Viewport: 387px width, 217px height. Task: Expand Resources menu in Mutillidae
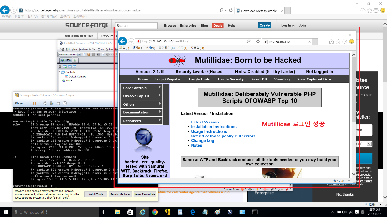coord(141,121)
